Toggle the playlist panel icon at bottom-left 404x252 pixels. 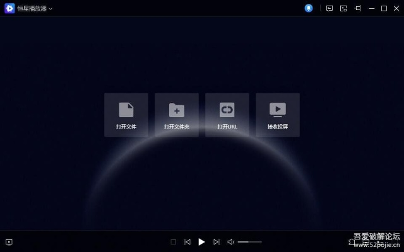coord(9,242)
